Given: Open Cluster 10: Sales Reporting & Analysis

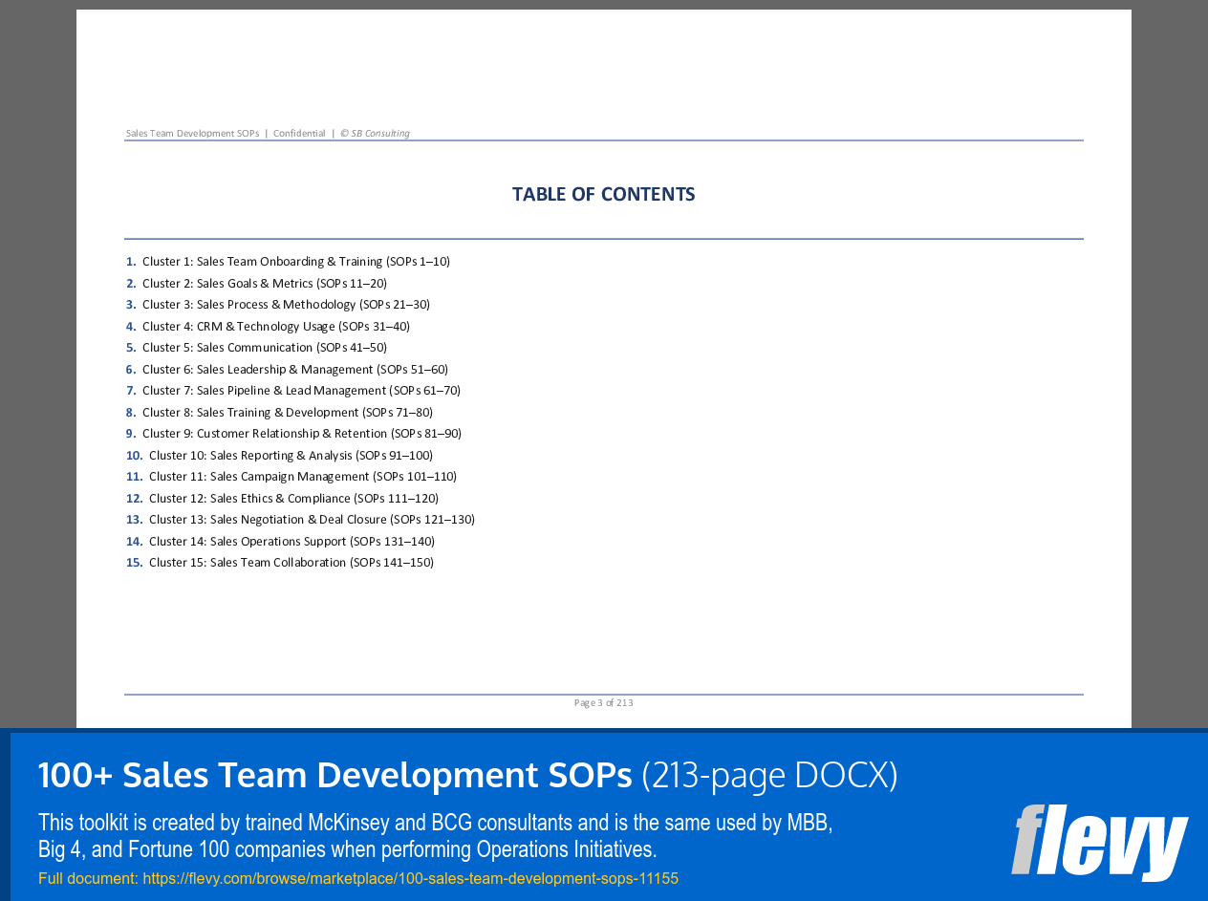Looking at the screenshot, I should click(x=291, y=455).
